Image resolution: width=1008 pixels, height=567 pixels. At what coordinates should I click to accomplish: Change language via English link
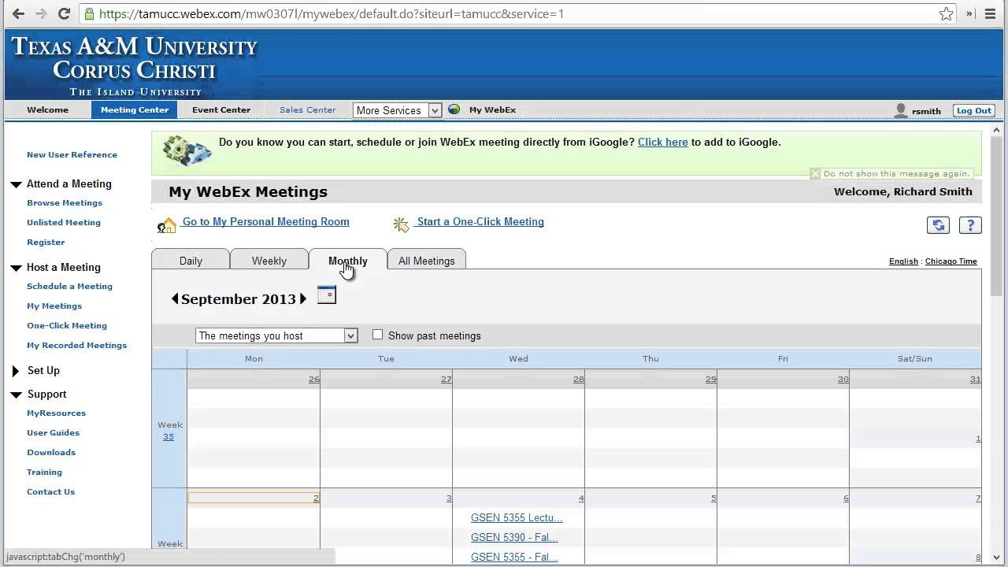click(x=903, y=261)
